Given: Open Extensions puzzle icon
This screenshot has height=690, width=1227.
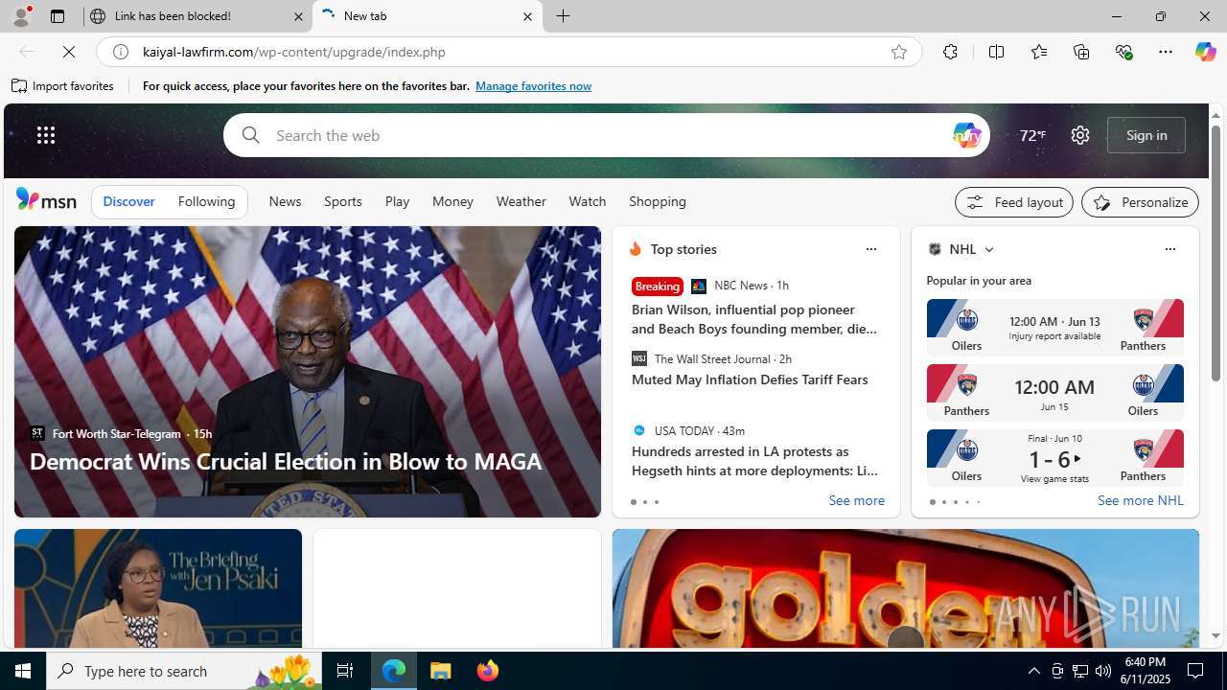Looking at the screenshot, I should pos(950,52).
